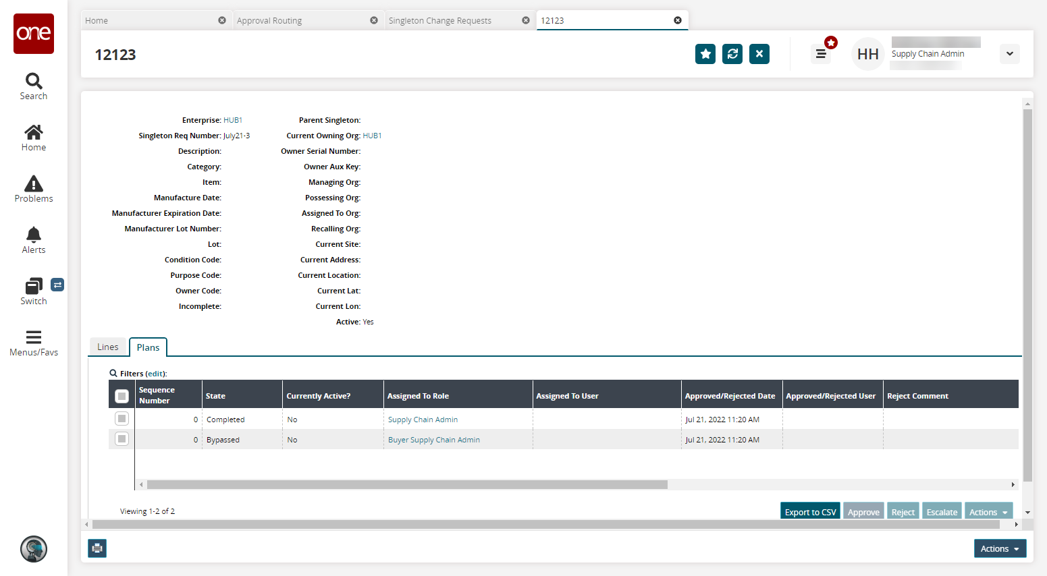Switch to the Lines tab
Viewport: 1047px width, 576px height.
pyautogui.click(x=108, y=347)
